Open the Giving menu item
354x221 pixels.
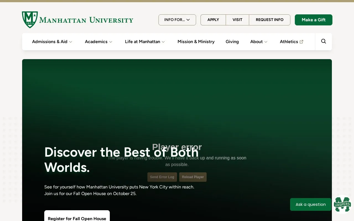coord(232,42)
